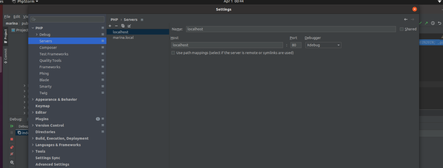Click the server Name input field
The height and width of the screenshot is (168, 443).
click(x=291, y=29)
